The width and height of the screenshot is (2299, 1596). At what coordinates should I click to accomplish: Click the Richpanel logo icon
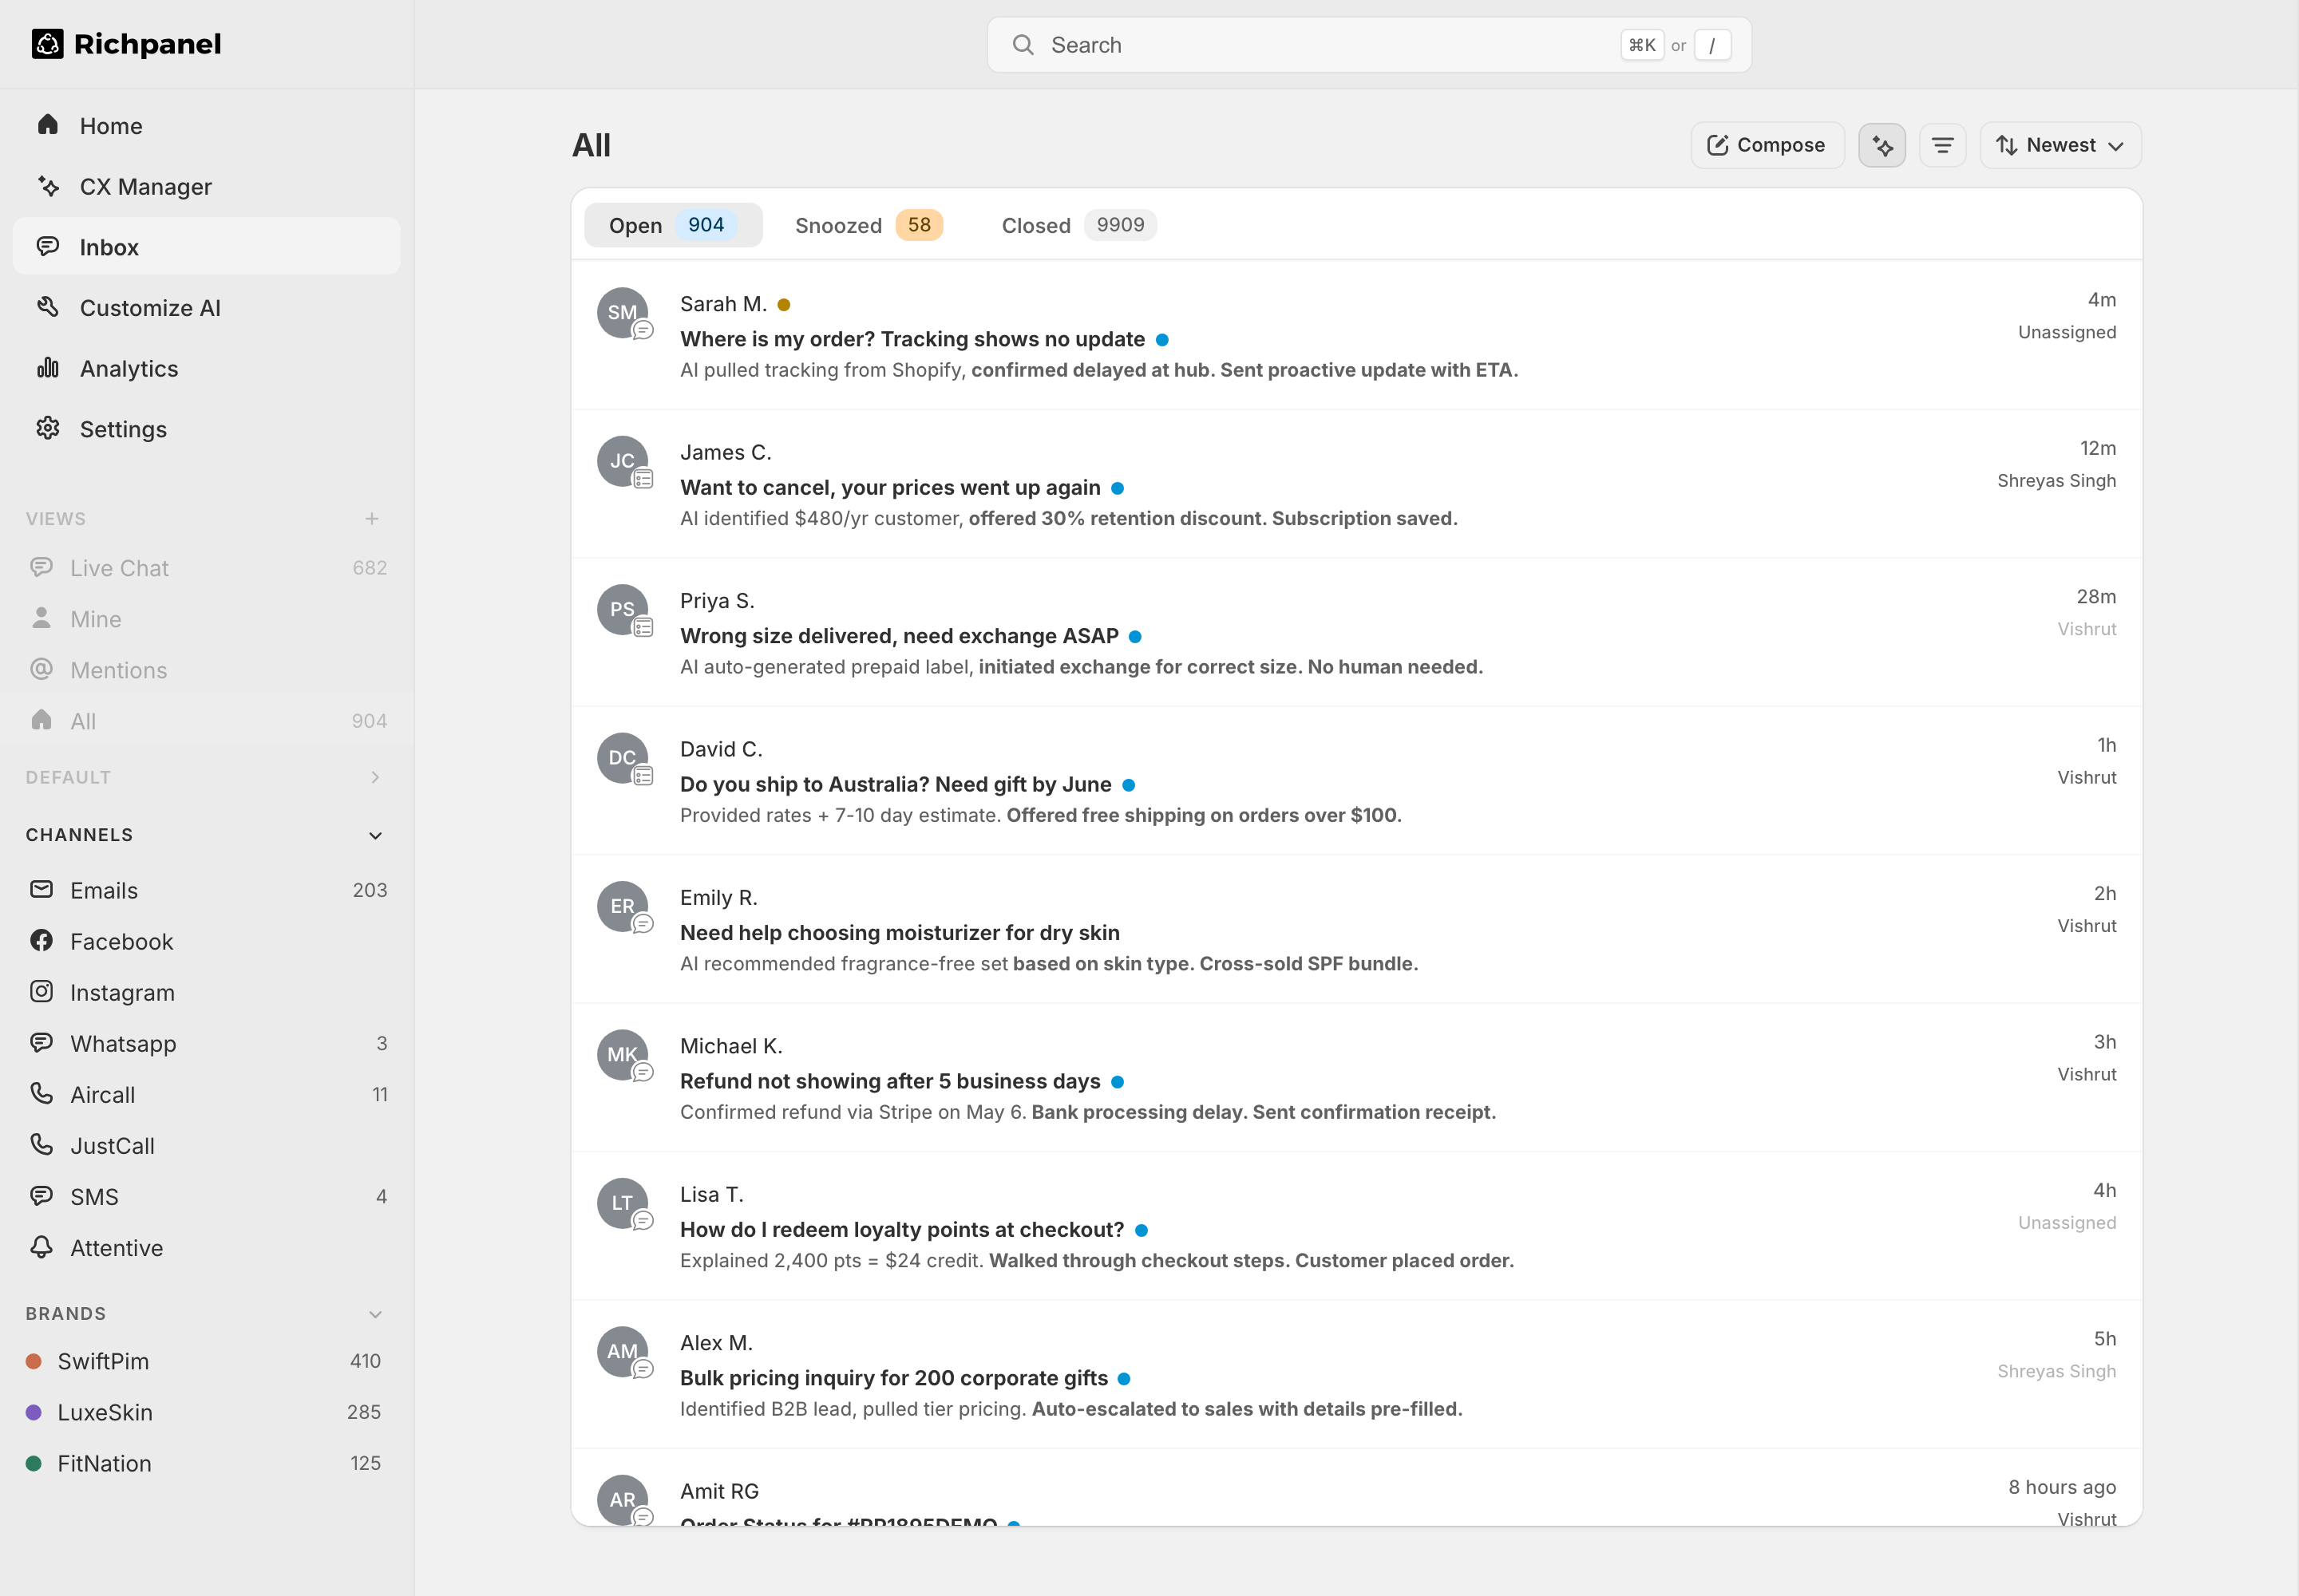tap(47, 44)
